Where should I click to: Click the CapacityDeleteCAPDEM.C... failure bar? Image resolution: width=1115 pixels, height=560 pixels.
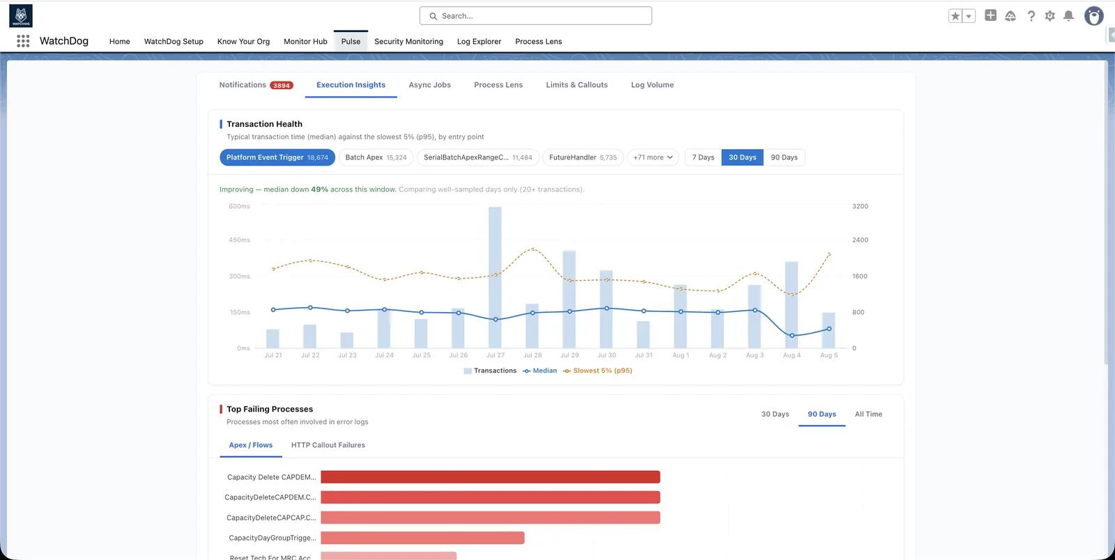491,497
